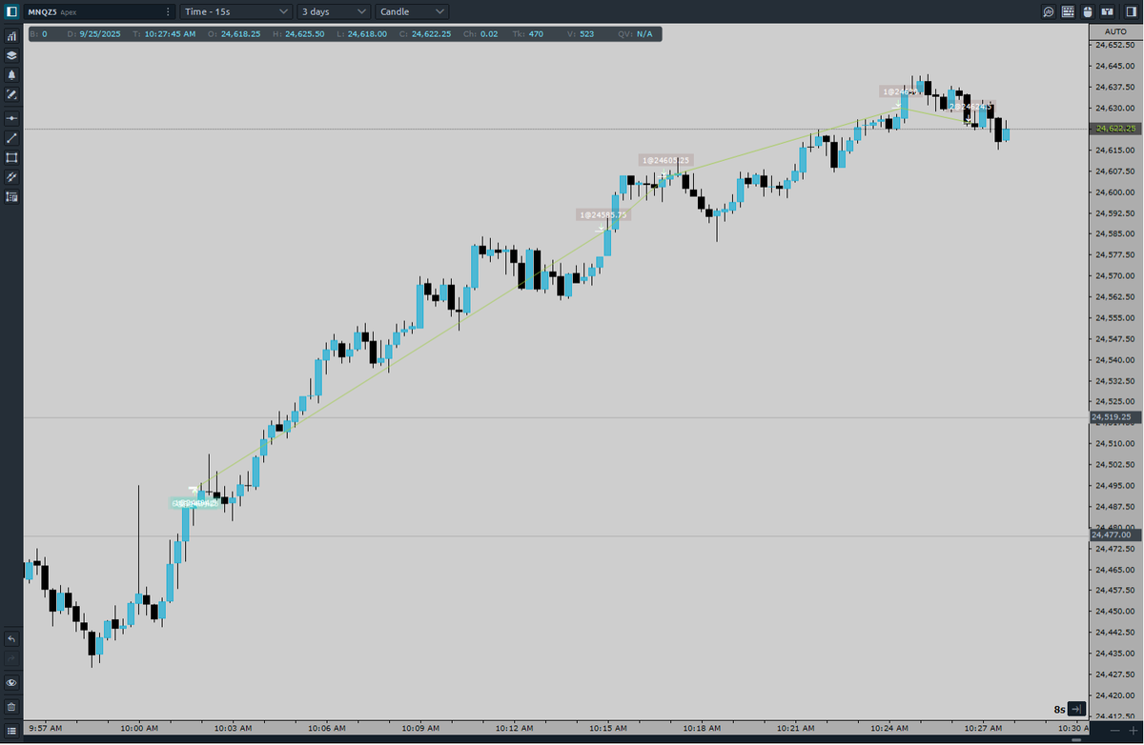Image resolution: width=1144 pixels, height=745 pixels.
Task: Select the horizontal line drawing tool
Action: click(x=11, y=118)
